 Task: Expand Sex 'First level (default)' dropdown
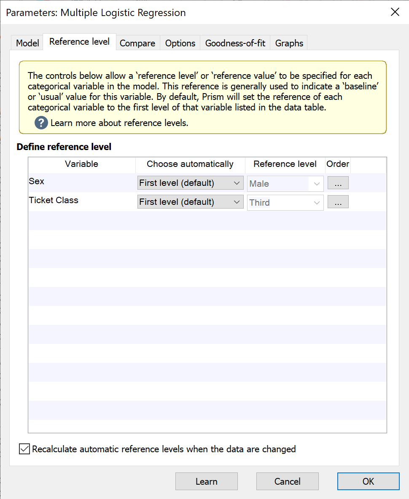pyautogui.click(x=190, y=183)
